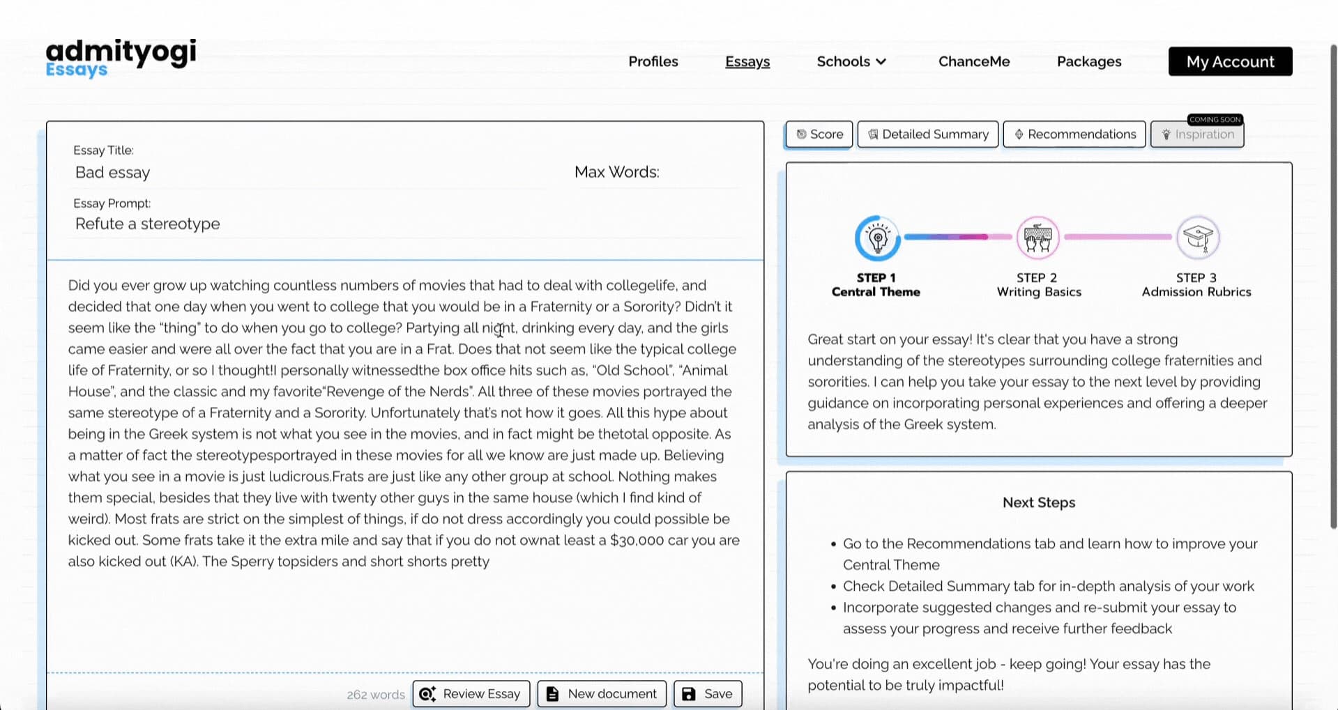This screenshot has height=710, width=1338.
Task: Click the Score tab gauge icon
Action: point(801,134)
